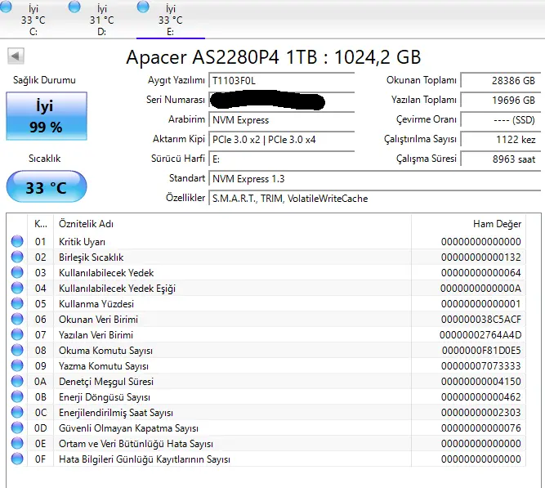Select the Kullanma Yüzdesi attribute name
The width and height of the screenshot is (545, 488).
[96, 304]
